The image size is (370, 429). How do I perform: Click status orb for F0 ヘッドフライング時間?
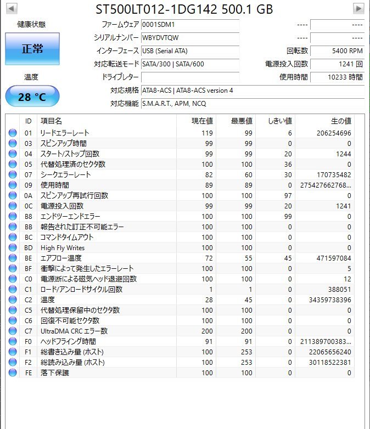13,341
